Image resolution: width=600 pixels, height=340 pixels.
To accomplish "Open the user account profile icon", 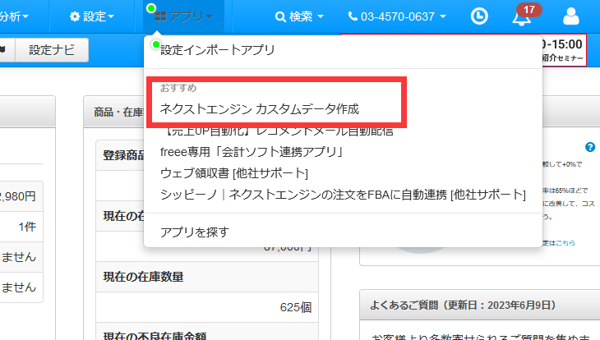I will 570,16.
